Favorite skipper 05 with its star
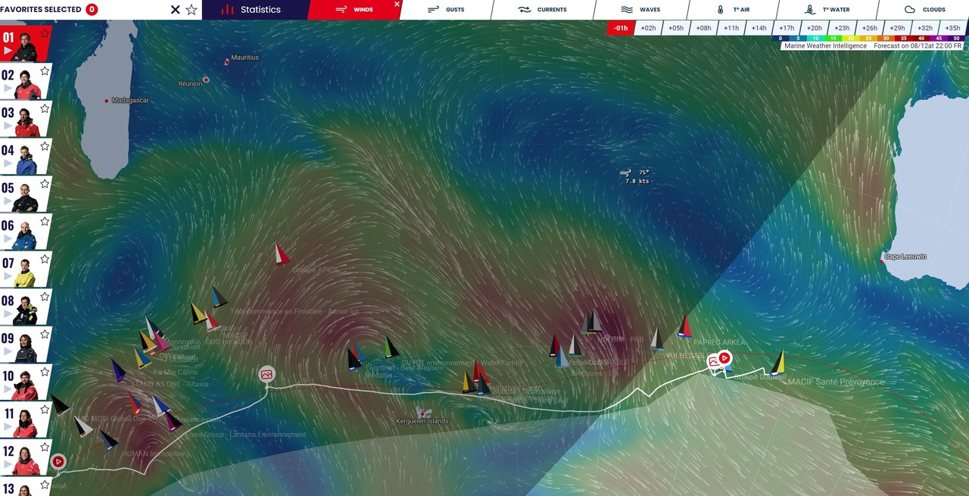 pyautogui.click(x=45, y=183)
